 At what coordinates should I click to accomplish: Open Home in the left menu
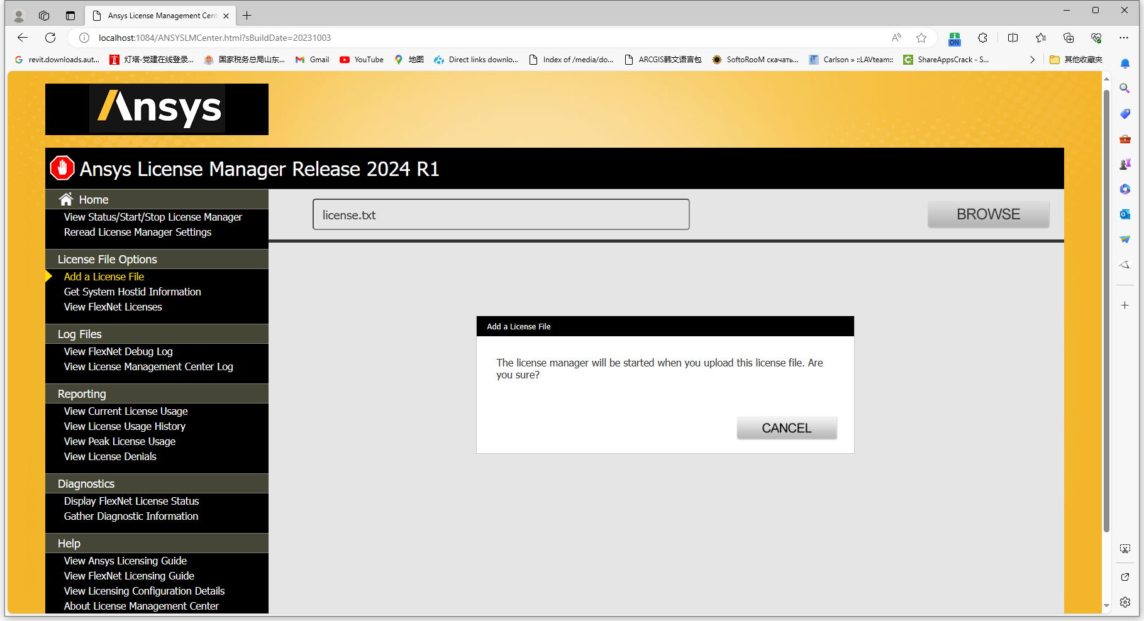(x=94, y=199)
